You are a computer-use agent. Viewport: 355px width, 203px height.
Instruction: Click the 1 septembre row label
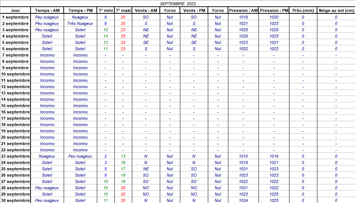point(15,17)
